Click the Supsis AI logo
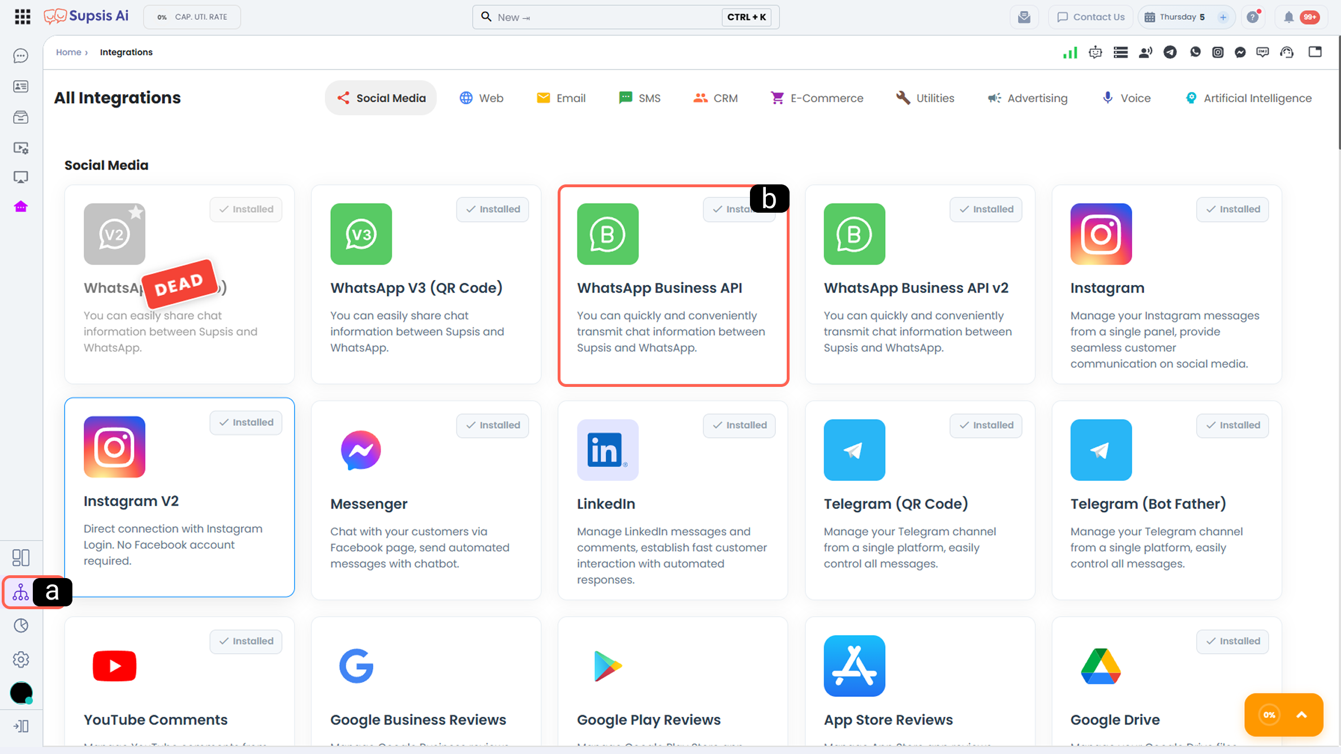Screen dimensions: 1341x754 pyautogui.click(x=86, y=16)
